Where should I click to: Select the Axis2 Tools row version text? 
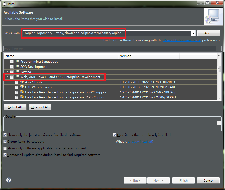tap(149, 82)
